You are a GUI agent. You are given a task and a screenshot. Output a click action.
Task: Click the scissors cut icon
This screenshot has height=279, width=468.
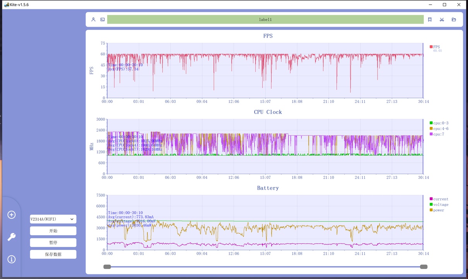[442, 19]
